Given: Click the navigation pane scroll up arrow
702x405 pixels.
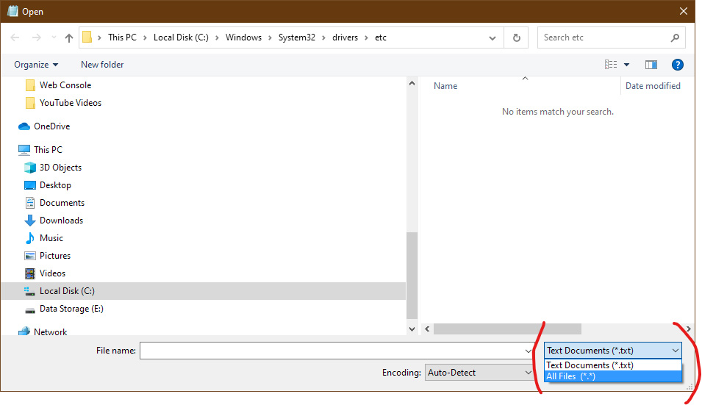Looking at the screenshot, I should [x=412, y=83].
